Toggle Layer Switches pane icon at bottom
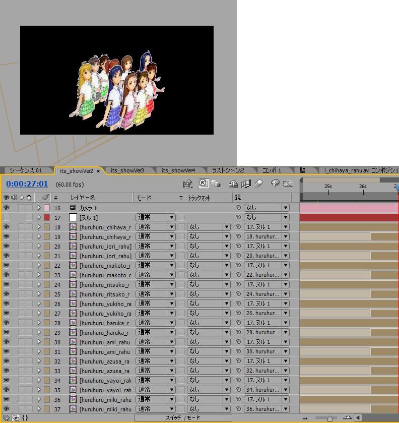The height and width of the screenshot is (423, 399). (x=7, y=418)
